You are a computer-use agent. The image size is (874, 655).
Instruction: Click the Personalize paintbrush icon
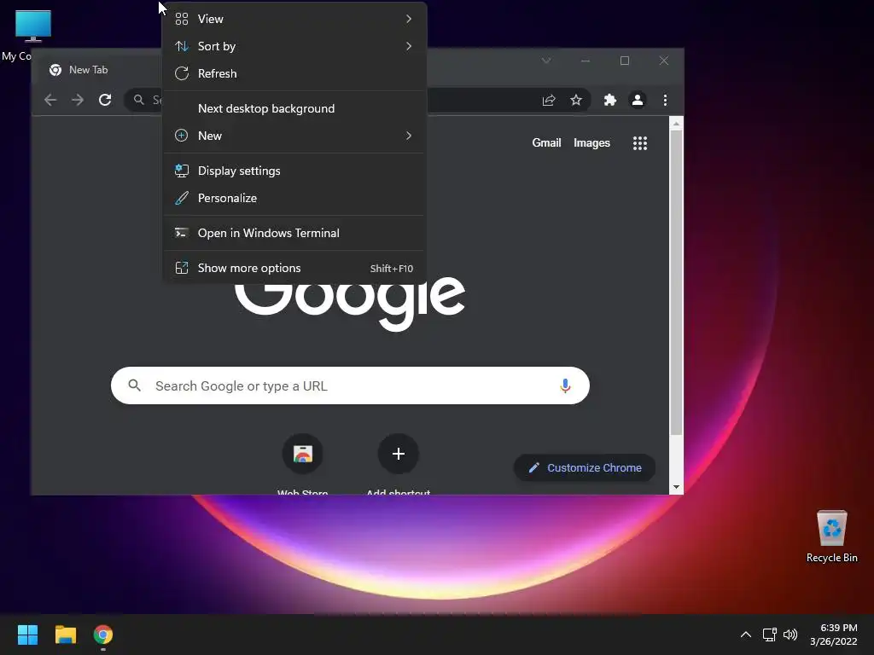[x=182, y=198]
